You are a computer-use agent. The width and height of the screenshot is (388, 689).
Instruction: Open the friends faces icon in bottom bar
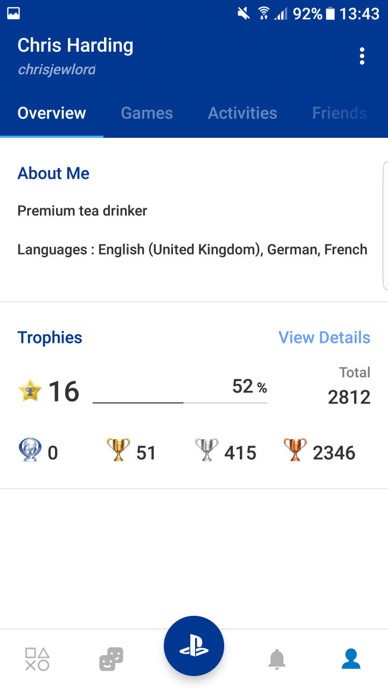pyautogui.click(x=111, y=659)
